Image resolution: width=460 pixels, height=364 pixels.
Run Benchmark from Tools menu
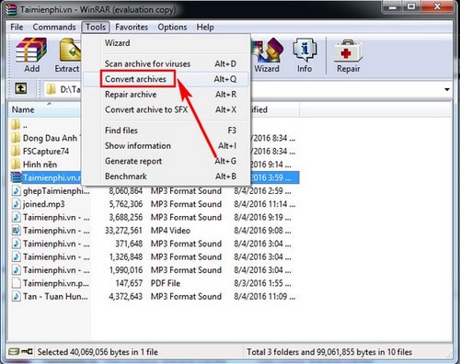pos(166,176)
